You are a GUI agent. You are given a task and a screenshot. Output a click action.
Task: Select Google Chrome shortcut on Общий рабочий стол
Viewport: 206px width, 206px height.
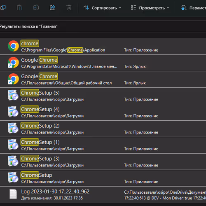click(x=103, y=80)
